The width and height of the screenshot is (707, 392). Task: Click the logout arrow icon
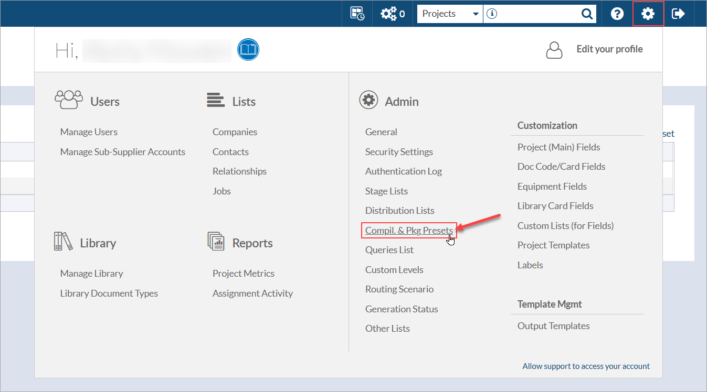click(x=678, y=14)
